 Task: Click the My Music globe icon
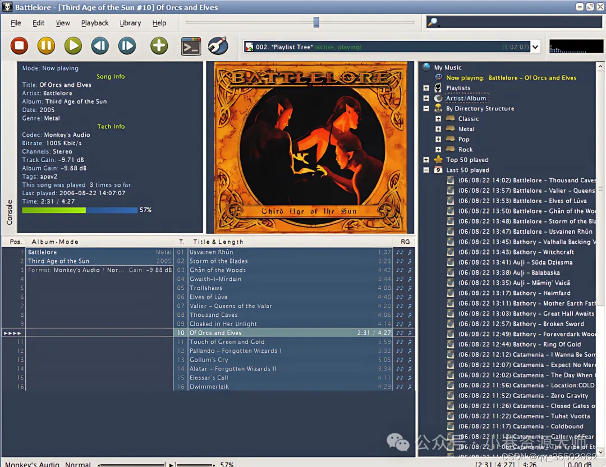click(x=426, y=67)
